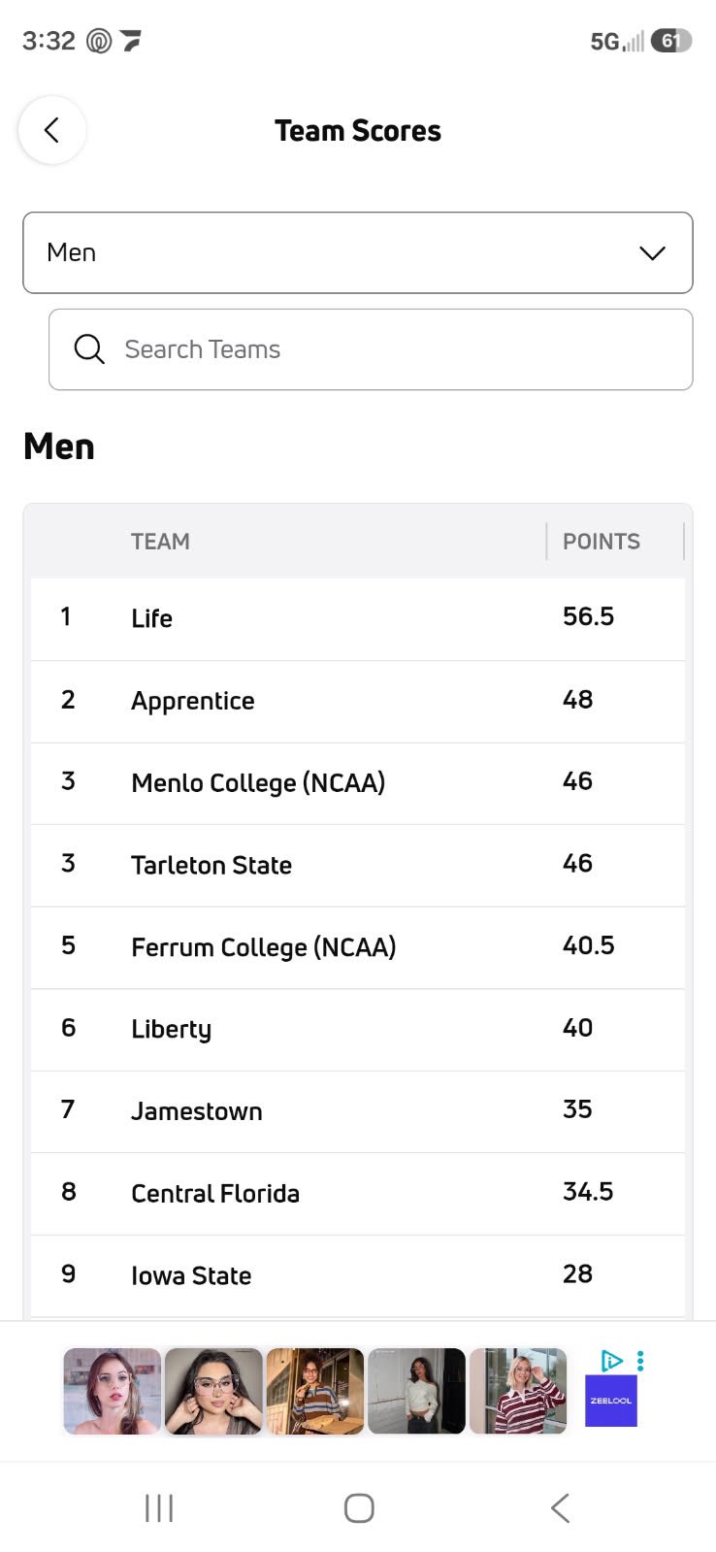Open the Apprentice team row

click(357, 701)
